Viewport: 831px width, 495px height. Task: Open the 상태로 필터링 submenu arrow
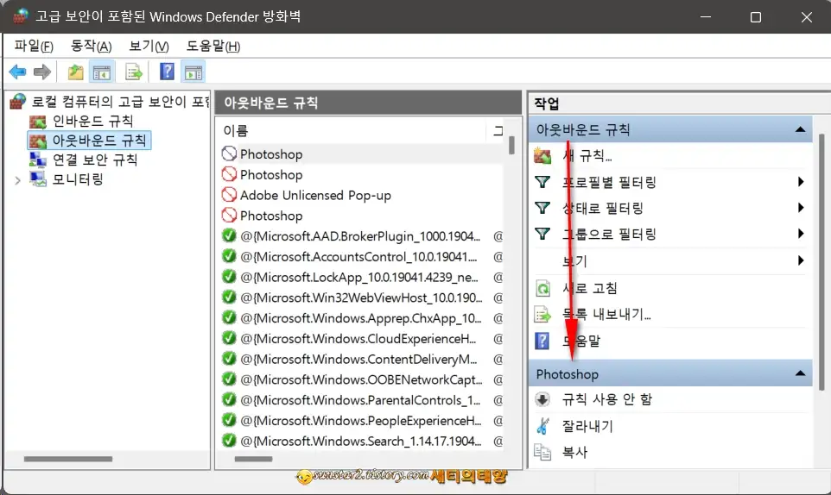tap(801, 208)
